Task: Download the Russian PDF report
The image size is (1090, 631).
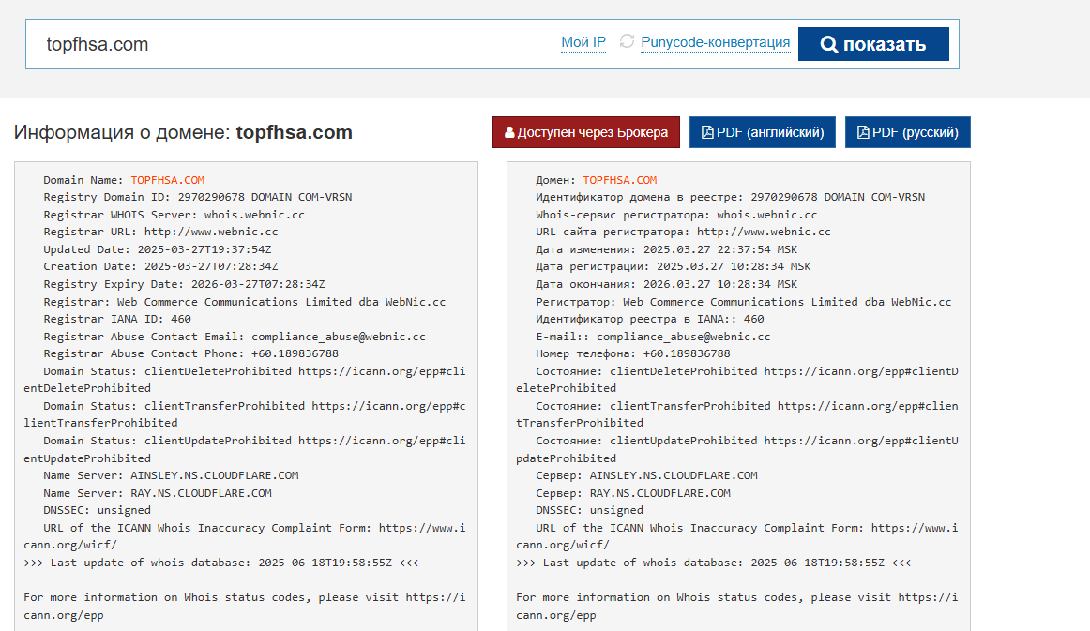Action: tap(907, 132)
